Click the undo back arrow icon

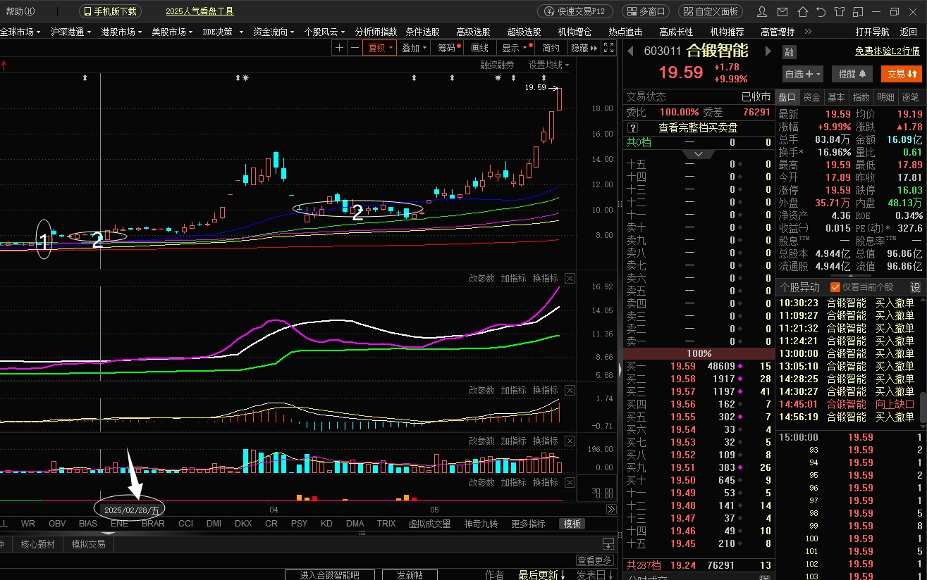tap(821, 11)
